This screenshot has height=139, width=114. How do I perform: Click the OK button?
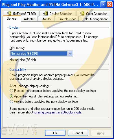tap(55, 133)
